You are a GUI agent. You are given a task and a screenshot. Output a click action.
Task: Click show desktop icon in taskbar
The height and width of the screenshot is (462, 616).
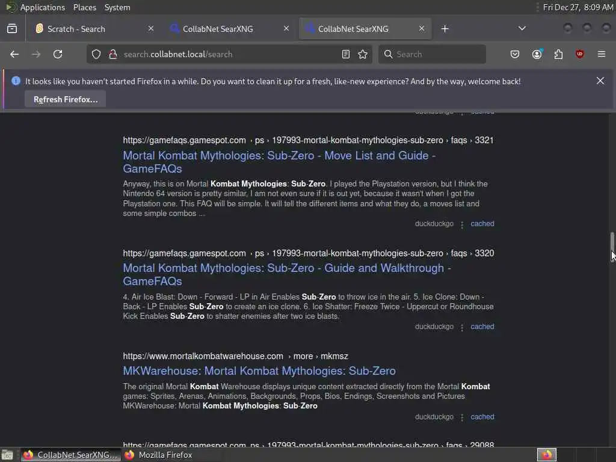coord(7,455)
